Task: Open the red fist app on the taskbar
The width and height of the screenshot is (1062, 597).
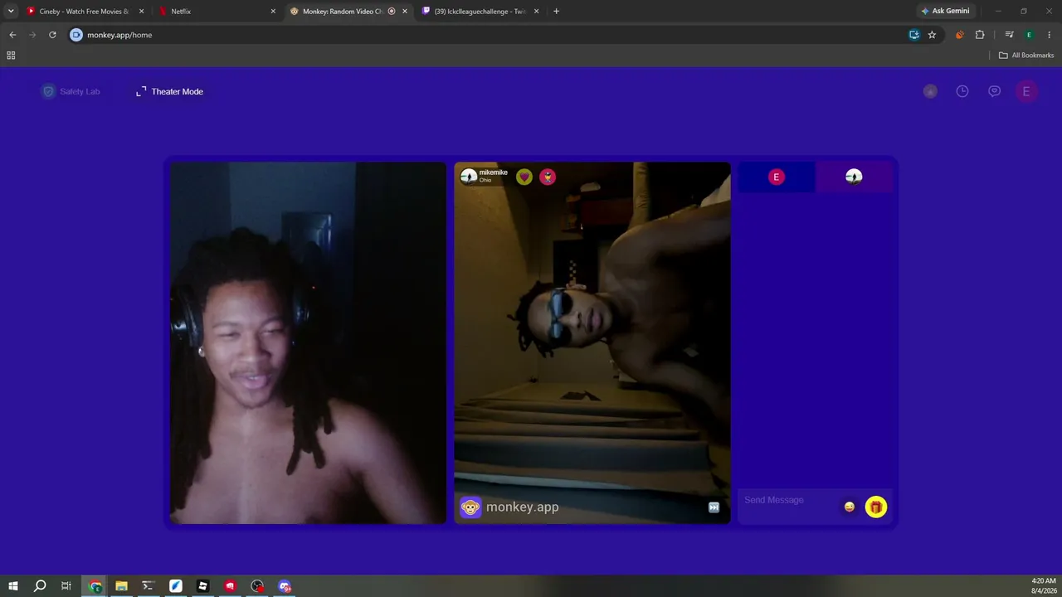Action: click(x=230, y=586)
